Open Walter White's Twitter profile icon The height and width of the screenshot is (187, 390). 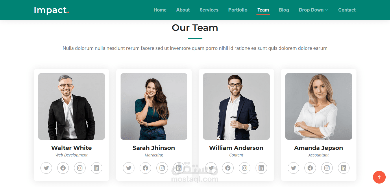tap(46, 168)
